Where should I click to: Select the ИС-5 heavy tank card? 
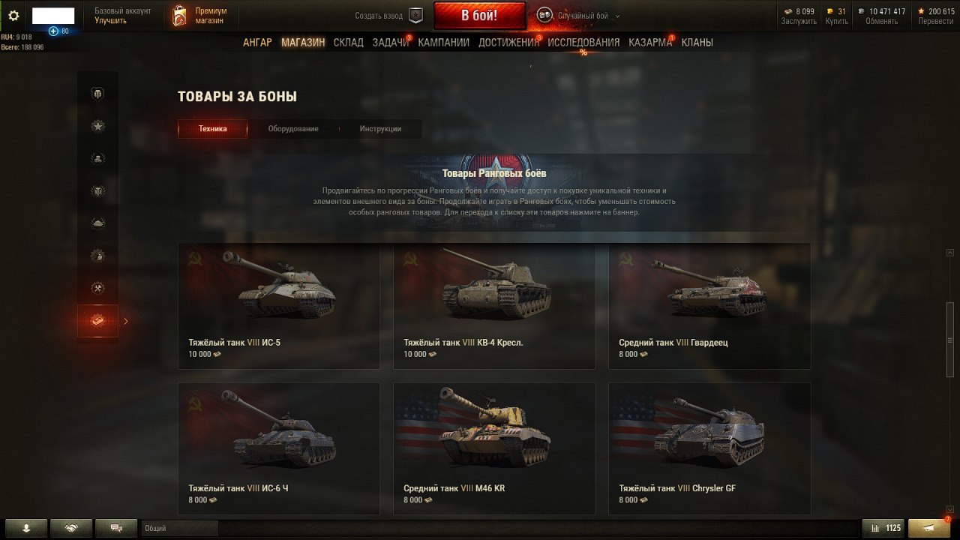[279, 306]
